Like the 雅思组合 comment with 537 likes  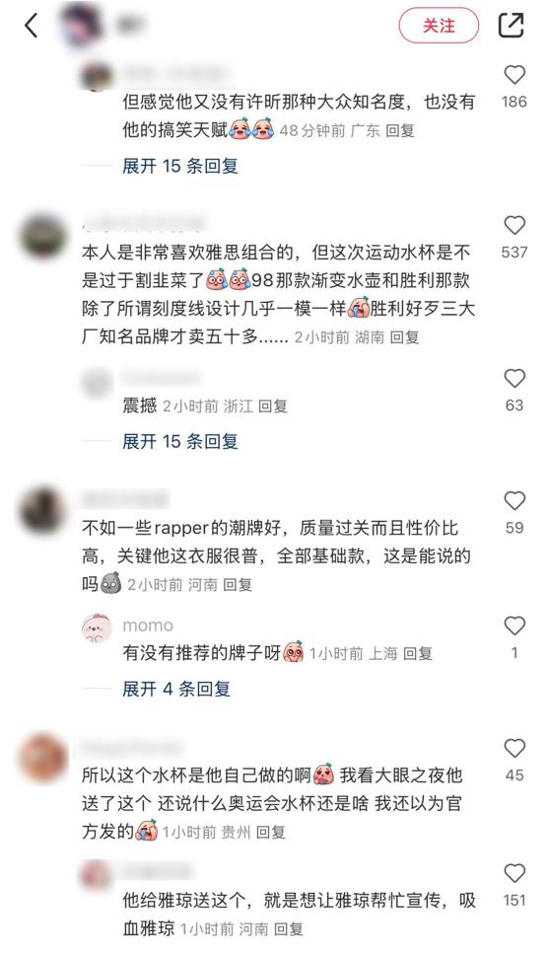(514, 225)
